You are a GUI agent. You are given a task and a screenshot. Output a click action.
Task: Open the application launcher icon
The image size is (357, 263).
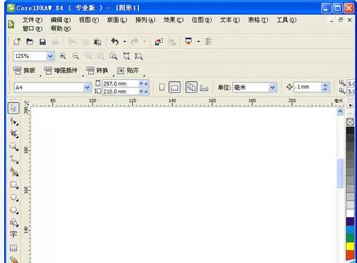pos(188,42)
